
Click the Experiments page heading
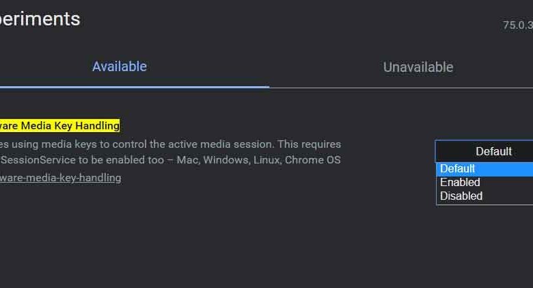pyautogui.click(x=40, y=19)
